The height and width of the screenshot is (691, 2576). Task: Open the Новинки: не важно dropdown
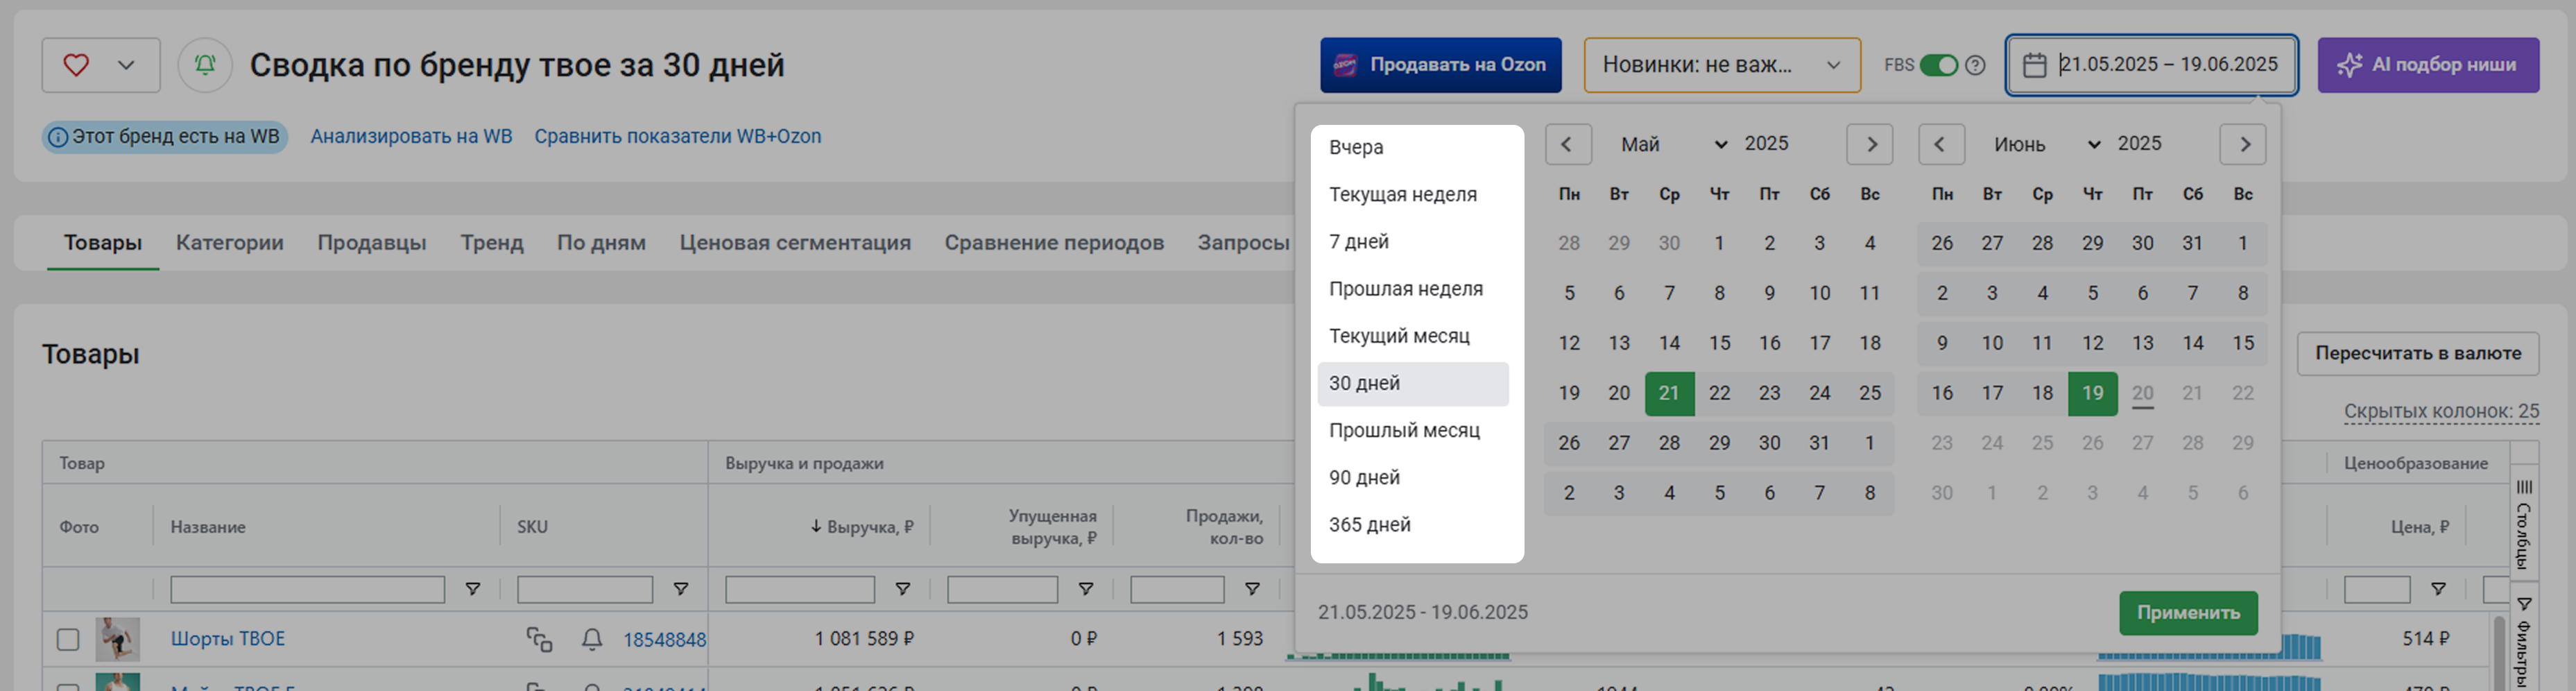click(1722, 65)
